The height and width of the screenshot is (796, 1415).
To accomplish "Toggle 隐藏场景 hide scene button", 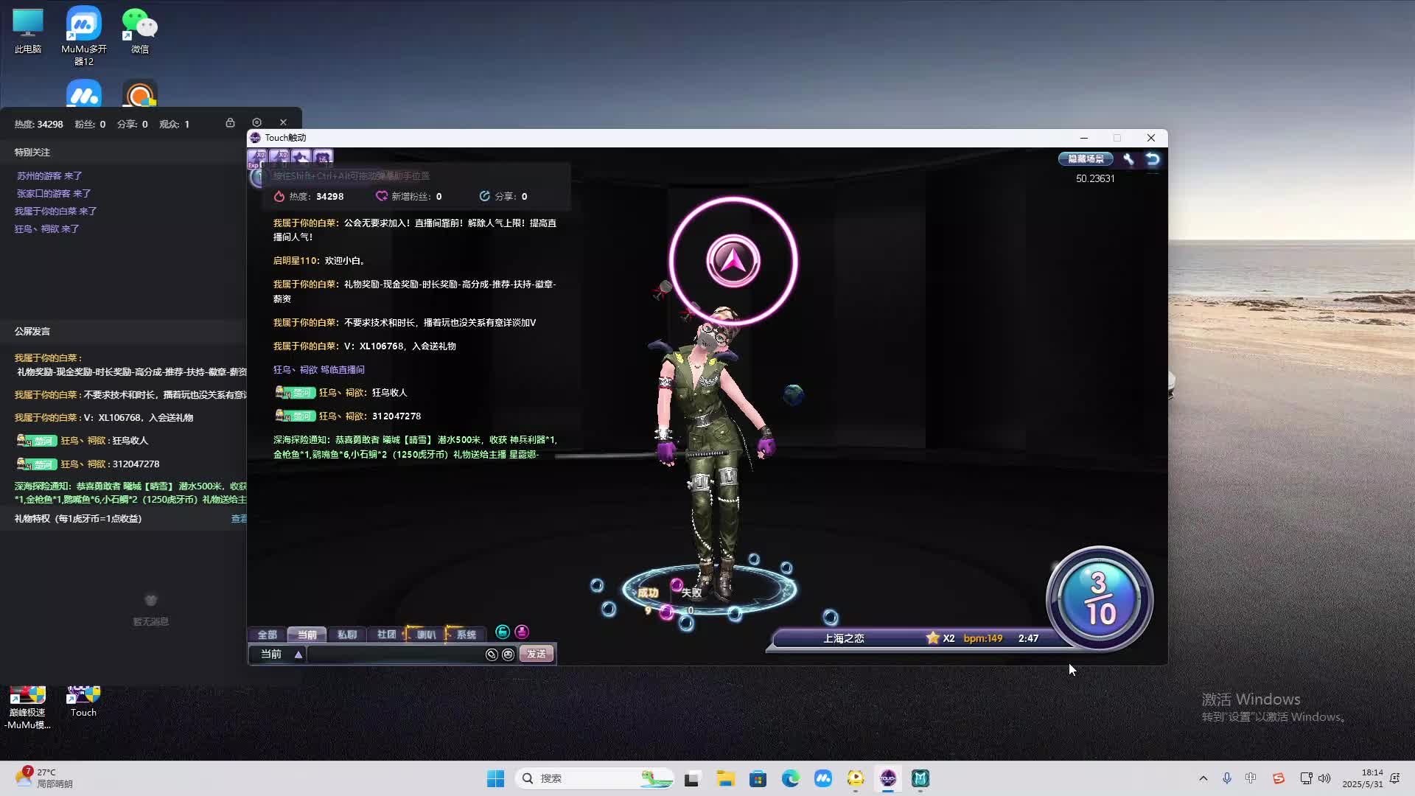I will [1086, 159].
